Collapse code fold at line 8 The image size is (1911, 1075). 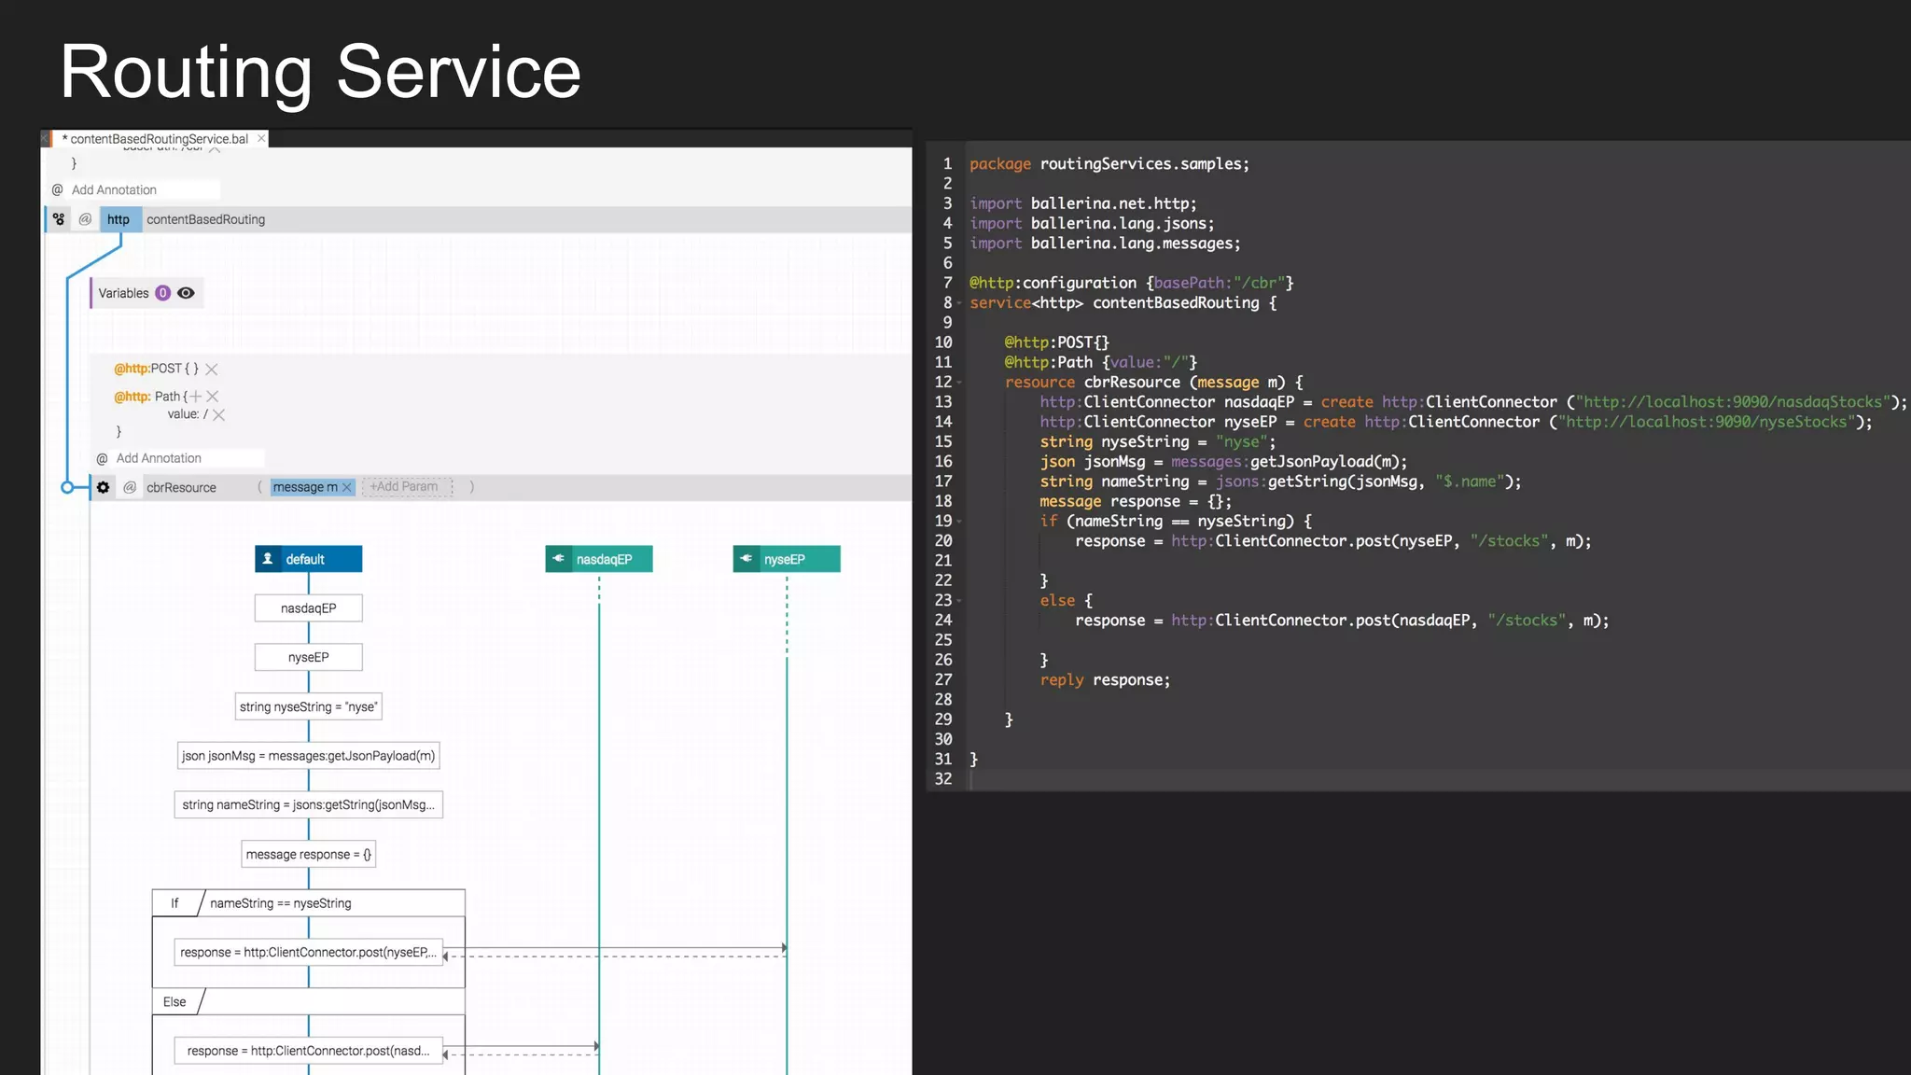(959, 303)
